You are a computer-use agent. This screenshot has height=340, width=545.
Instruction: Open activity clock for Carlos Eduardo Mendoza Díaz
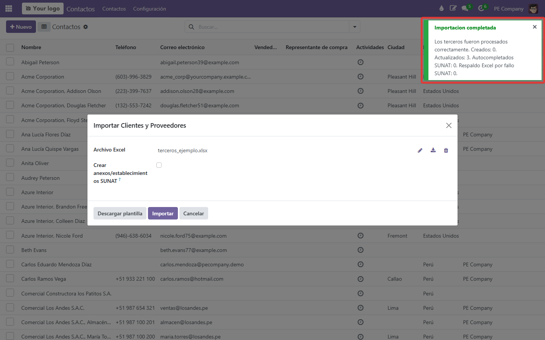point(361,264)
